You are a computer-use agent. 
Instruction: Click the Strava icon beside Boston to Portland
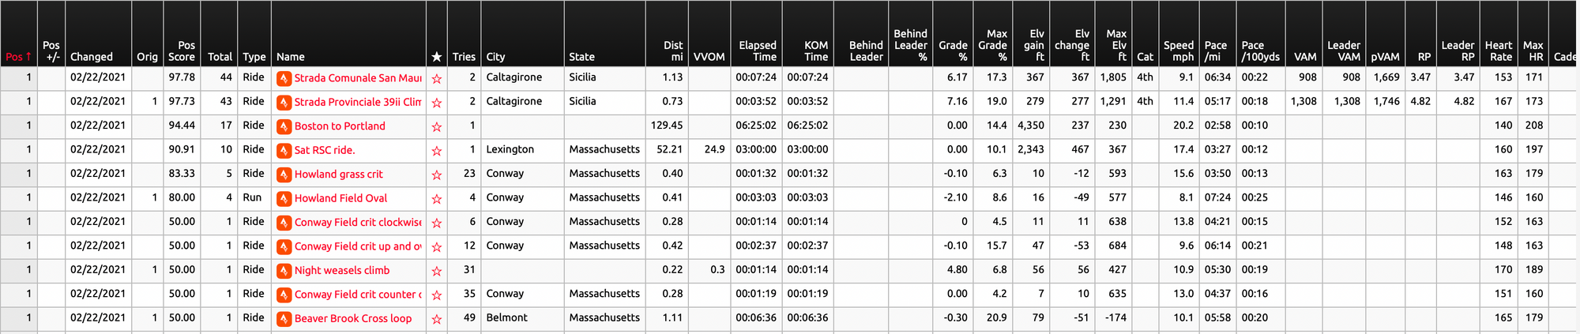click(284, 126)
